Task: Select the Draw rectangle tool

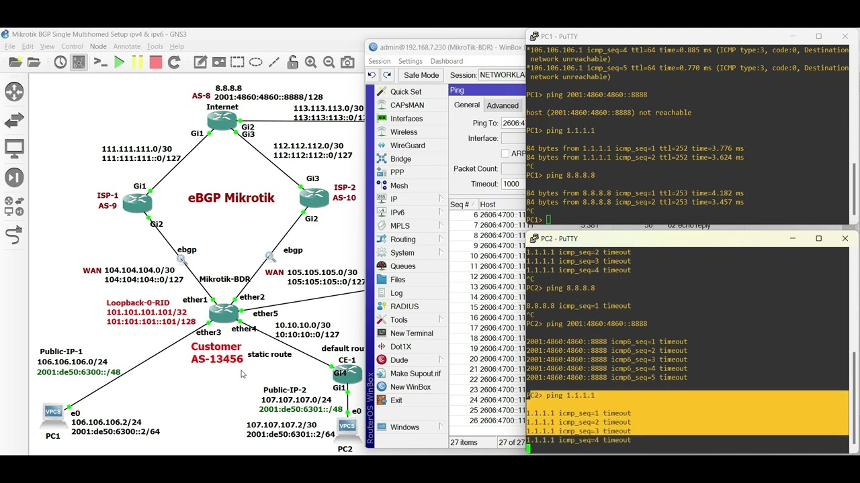Action: point(237,62)
